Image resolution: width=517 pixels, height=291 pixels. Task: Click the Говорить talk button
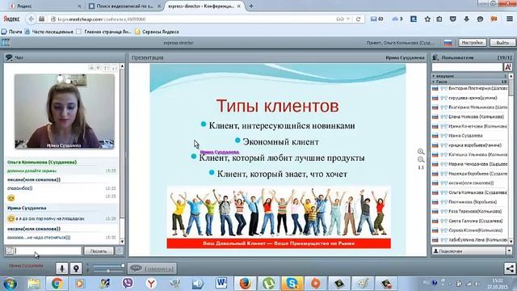pos(153,268)
